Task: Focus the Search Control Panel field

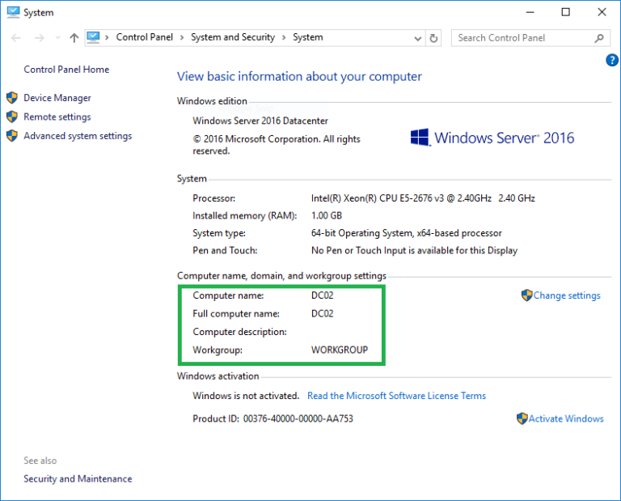Action: pyautogui.click(x=524, y=38)
